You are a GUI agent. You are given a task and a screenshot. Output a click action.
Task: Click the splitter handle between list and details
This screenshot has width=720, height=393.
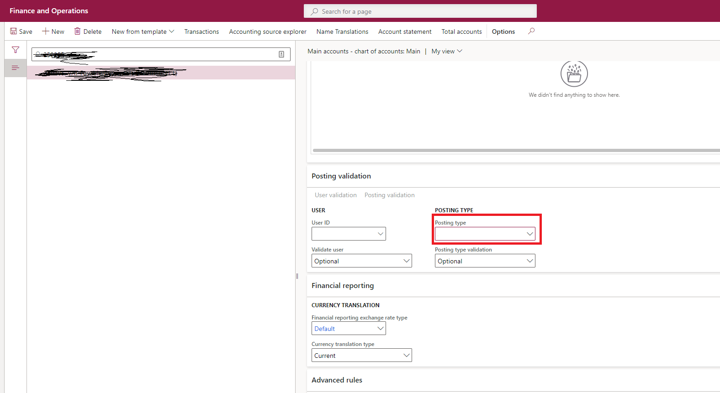point(297,276)
